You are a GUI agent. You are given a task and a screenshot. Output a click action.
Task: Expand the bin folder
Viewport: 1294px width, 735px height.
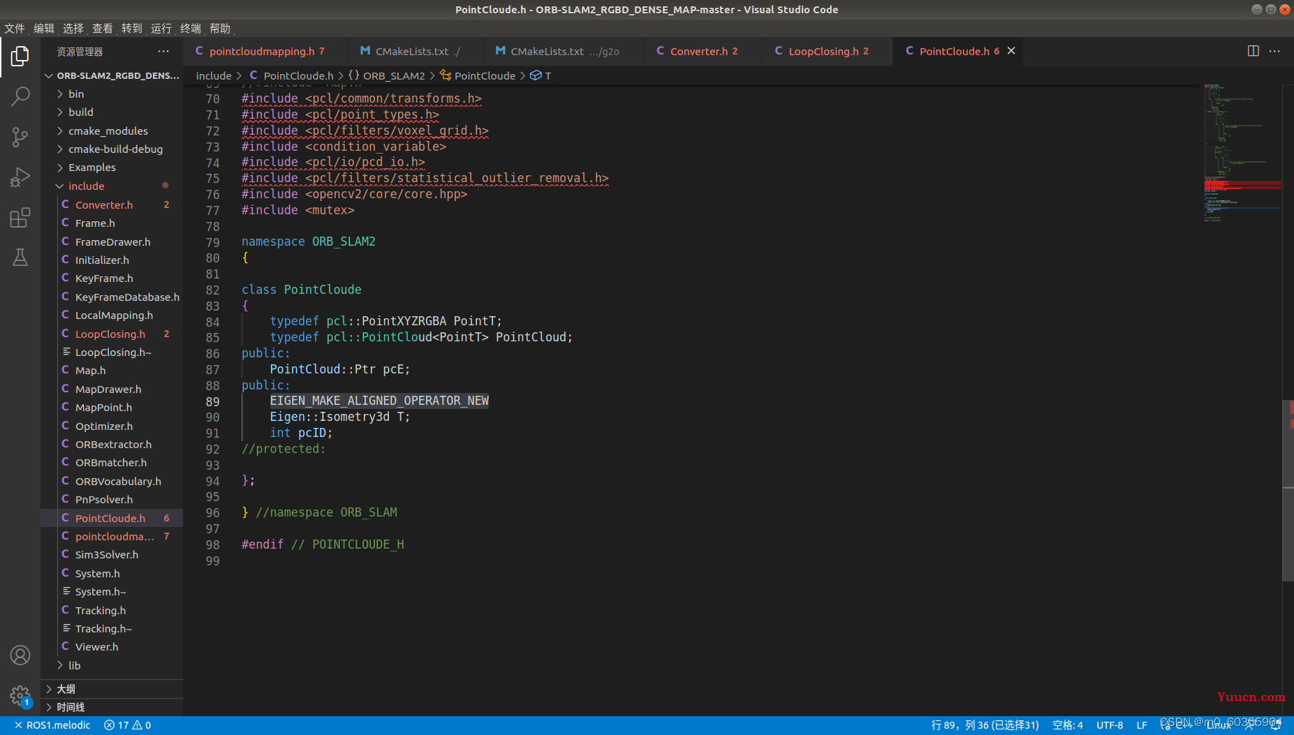(112, 94)
